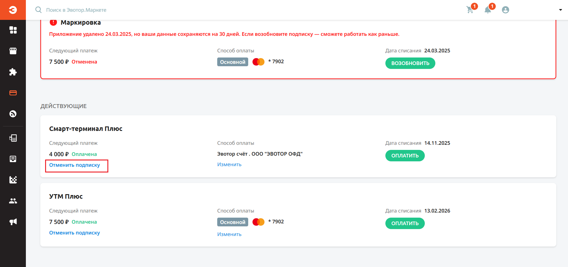Click the Mastercard logo in the Маркировка card

click(x=258, y=62)
